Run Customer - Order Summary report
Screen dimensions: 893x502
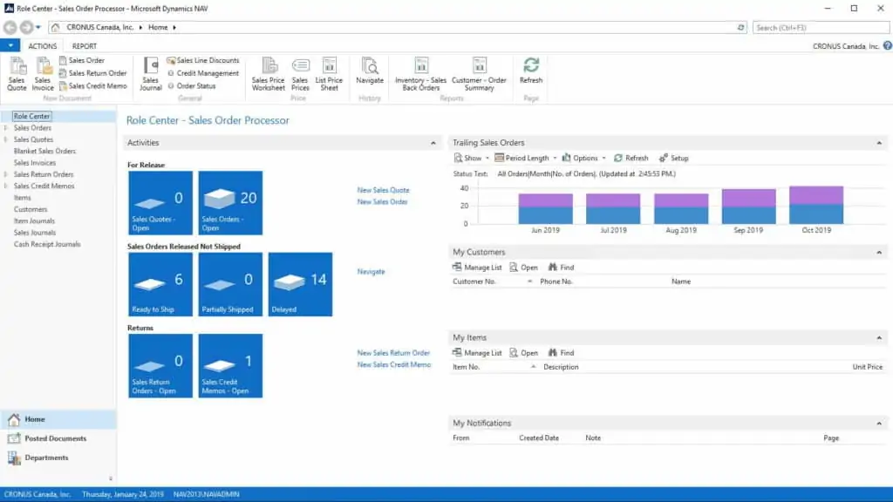coord(479,74)
